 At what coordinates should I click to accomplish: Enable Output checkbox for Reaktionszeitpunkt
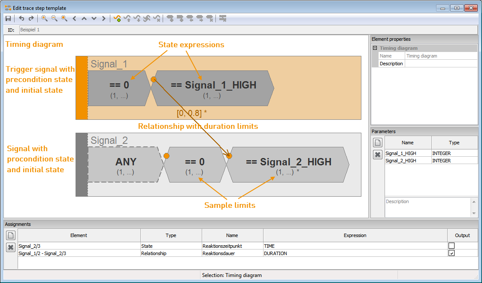(x=451, y=246)
